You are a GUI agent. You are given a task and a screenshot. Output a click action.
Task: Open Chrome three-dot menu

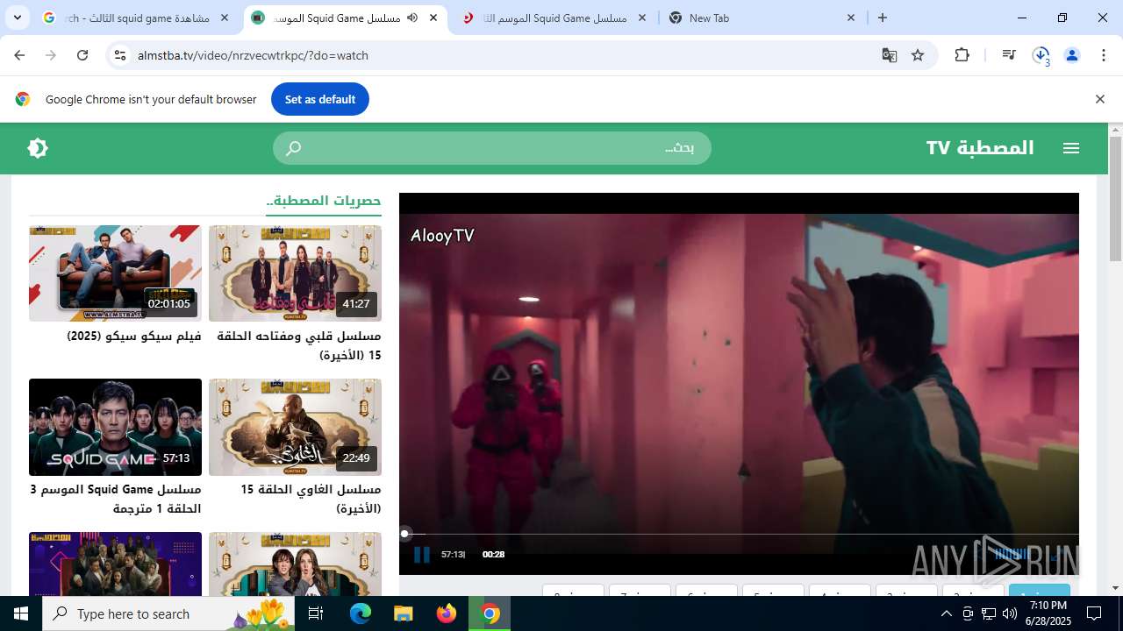coord(1104,55)
